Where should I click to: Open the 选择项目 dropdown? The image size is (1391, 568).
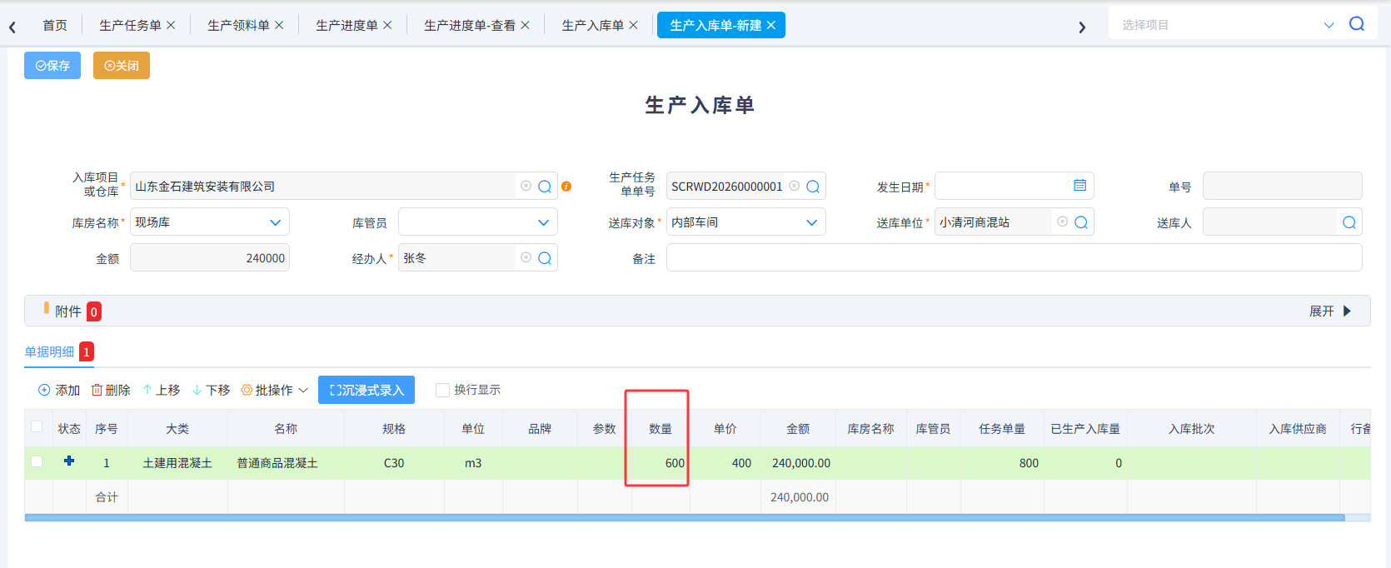(1329, 25)
